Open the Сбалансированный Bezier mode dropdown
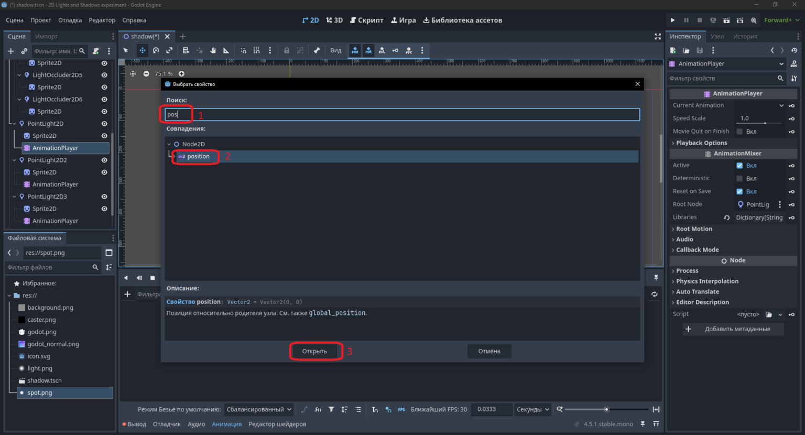 click(259, 409)
